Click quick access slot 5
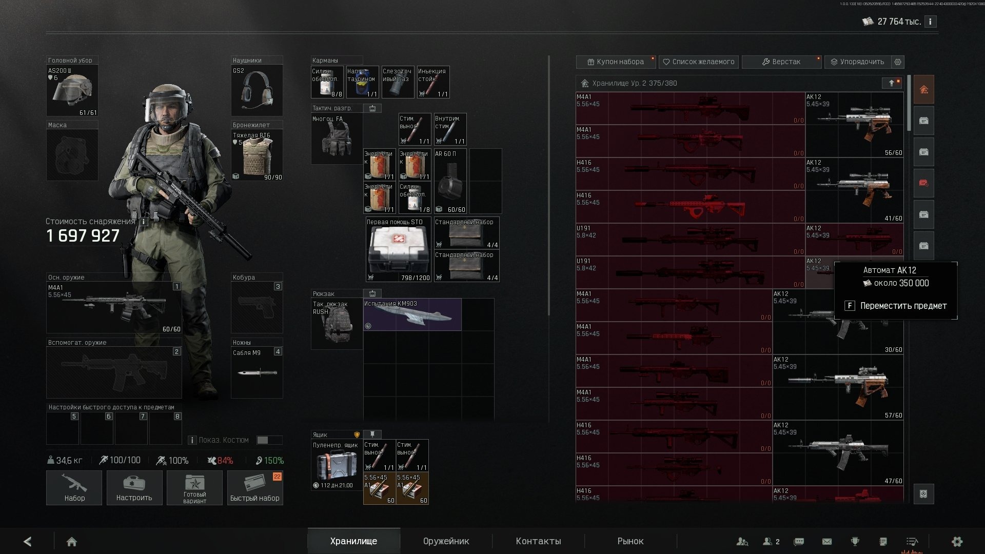Image resolution: width=985 pixels, height=554 pixels. tap(63, 428)
